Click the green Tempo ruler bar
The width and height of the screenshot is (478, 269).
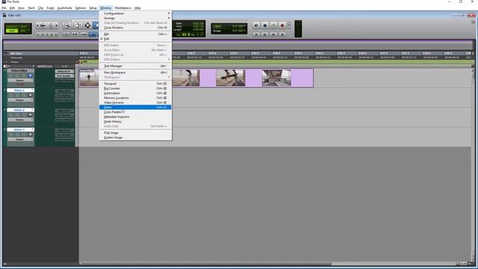(276, 62)
